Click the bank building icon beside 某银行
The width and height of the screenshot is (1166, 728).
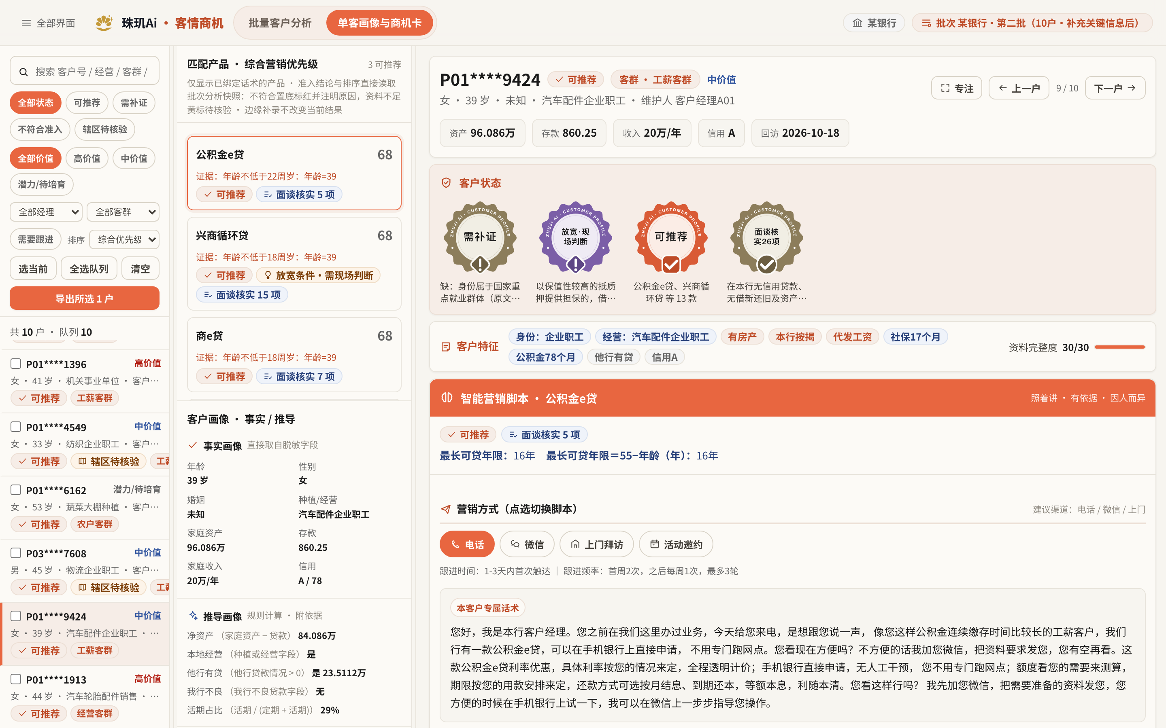(857, 23)
